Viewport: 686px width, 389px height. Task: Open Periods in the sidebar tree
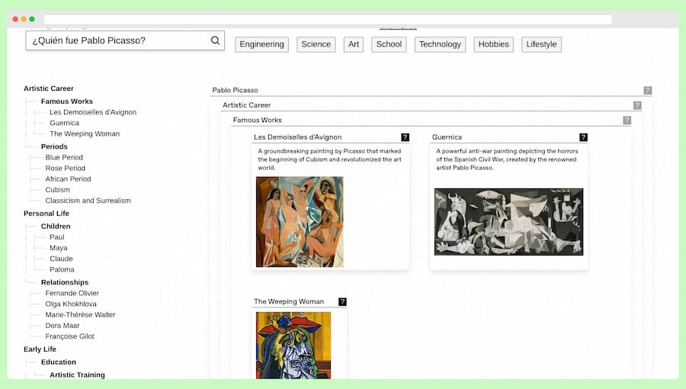54,146
